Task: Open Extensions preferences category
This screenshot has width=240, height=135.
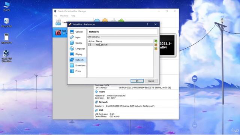Action: [78, 66]
